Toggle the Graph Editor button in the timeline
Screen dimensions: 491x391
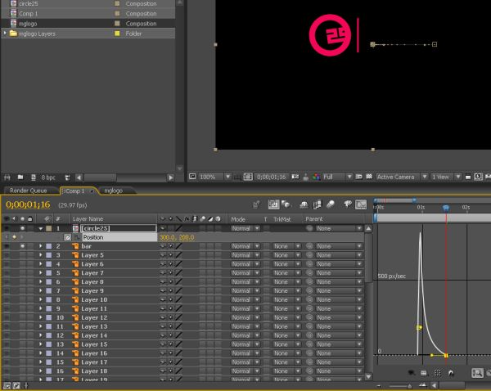point(361,204)
